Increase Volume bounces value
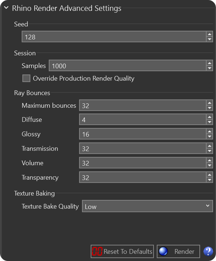The width and height of the screenshot is (216, 261). (209, 160)
